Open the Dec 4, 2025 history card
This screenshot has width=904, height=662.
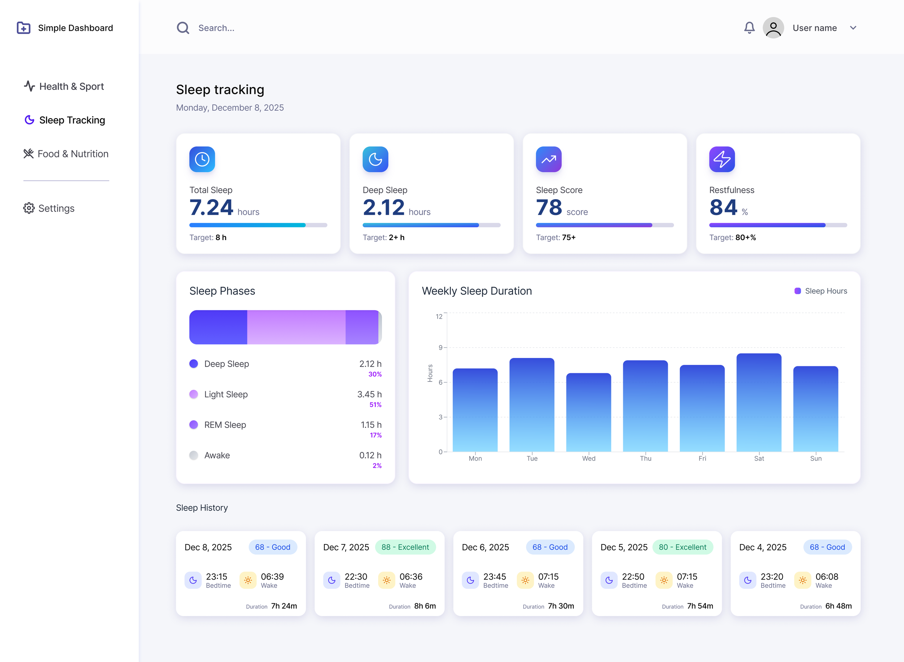tap(795, 573)
